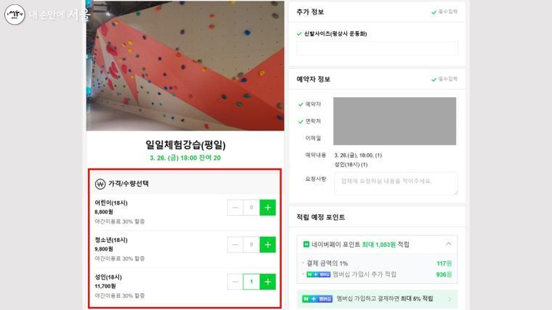This screenshot has height=310, width=552.
Task: Click the 어린이 quantity field showing 0
Action: coord(251,208)
